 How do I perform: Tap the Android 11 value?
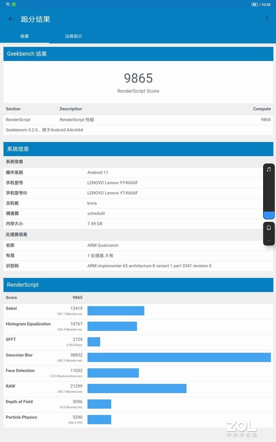click(97, 173)
